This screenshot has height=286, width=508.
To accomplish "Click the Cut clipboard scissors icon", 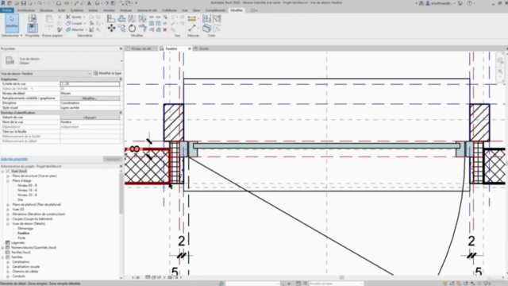I will click(x=60, y=17).
